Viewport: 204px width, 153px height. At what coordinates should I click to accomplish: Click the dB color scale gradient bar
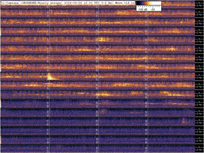coord(149,4)
